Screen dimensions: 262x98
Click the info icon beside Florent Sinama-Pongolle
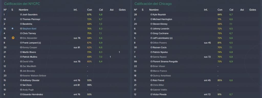pos(151,62)
